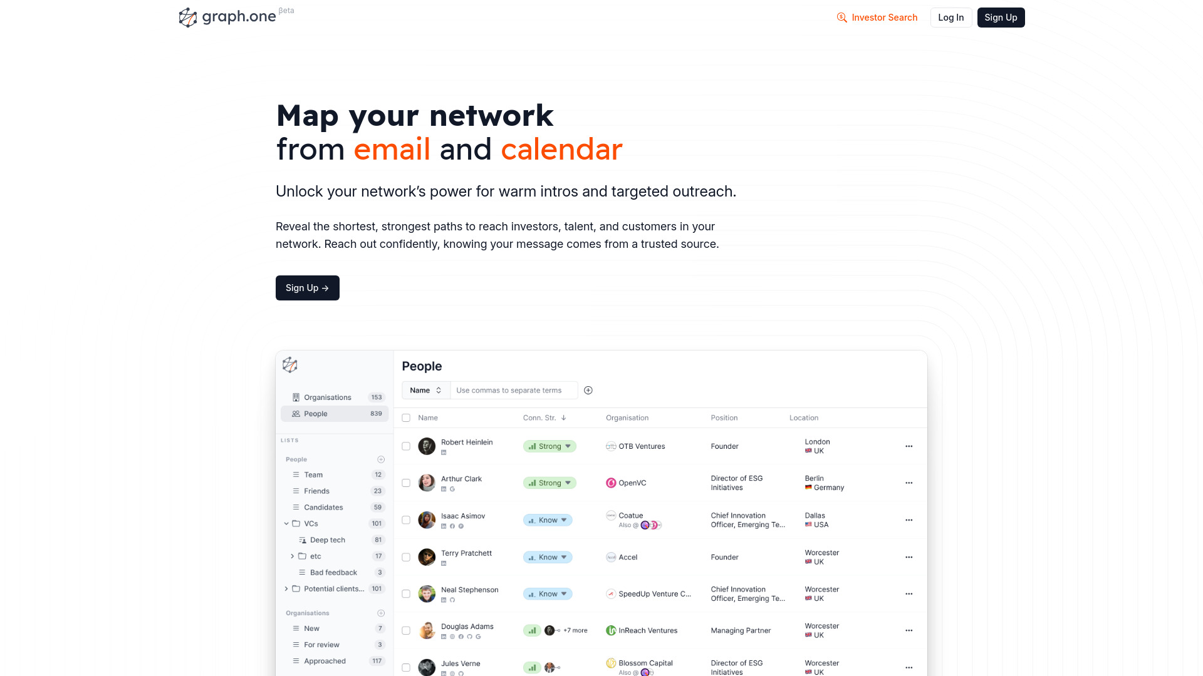Click the Coatue organisation logo icon
This screenshot has width=1203, height=676.
pos(611,515)
